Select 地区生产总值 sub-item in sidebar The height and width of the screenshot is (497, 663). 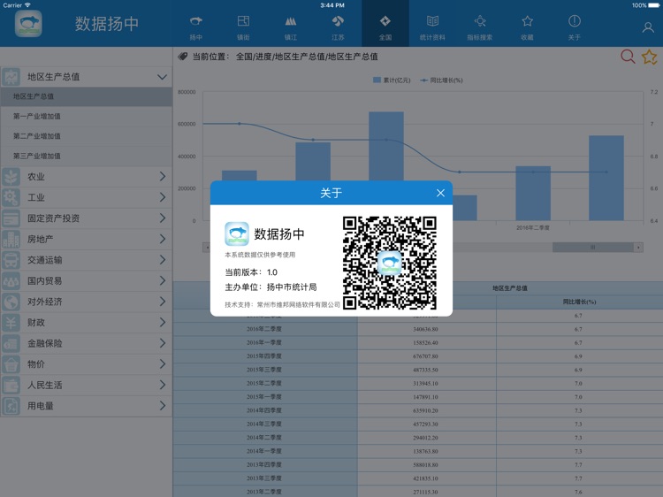point(87,96)
